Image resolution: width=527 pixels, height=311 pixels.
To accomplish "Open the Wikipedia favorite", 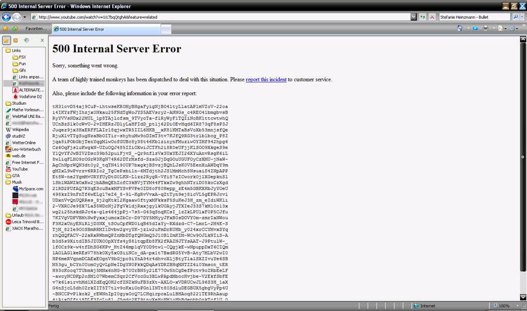I will pyautogui.click(x=18, y=129).
